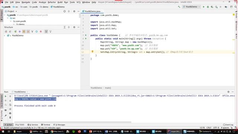Open the Event Log button
Screen dimensions: 238x134
pos(228,125)
